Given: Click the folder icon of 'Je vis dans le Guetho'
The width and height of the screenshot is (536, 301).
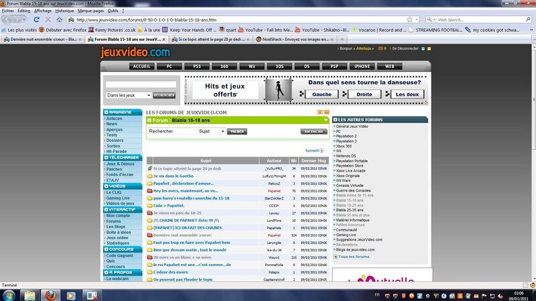Looking at the screenshot, I should click(149, 176).
